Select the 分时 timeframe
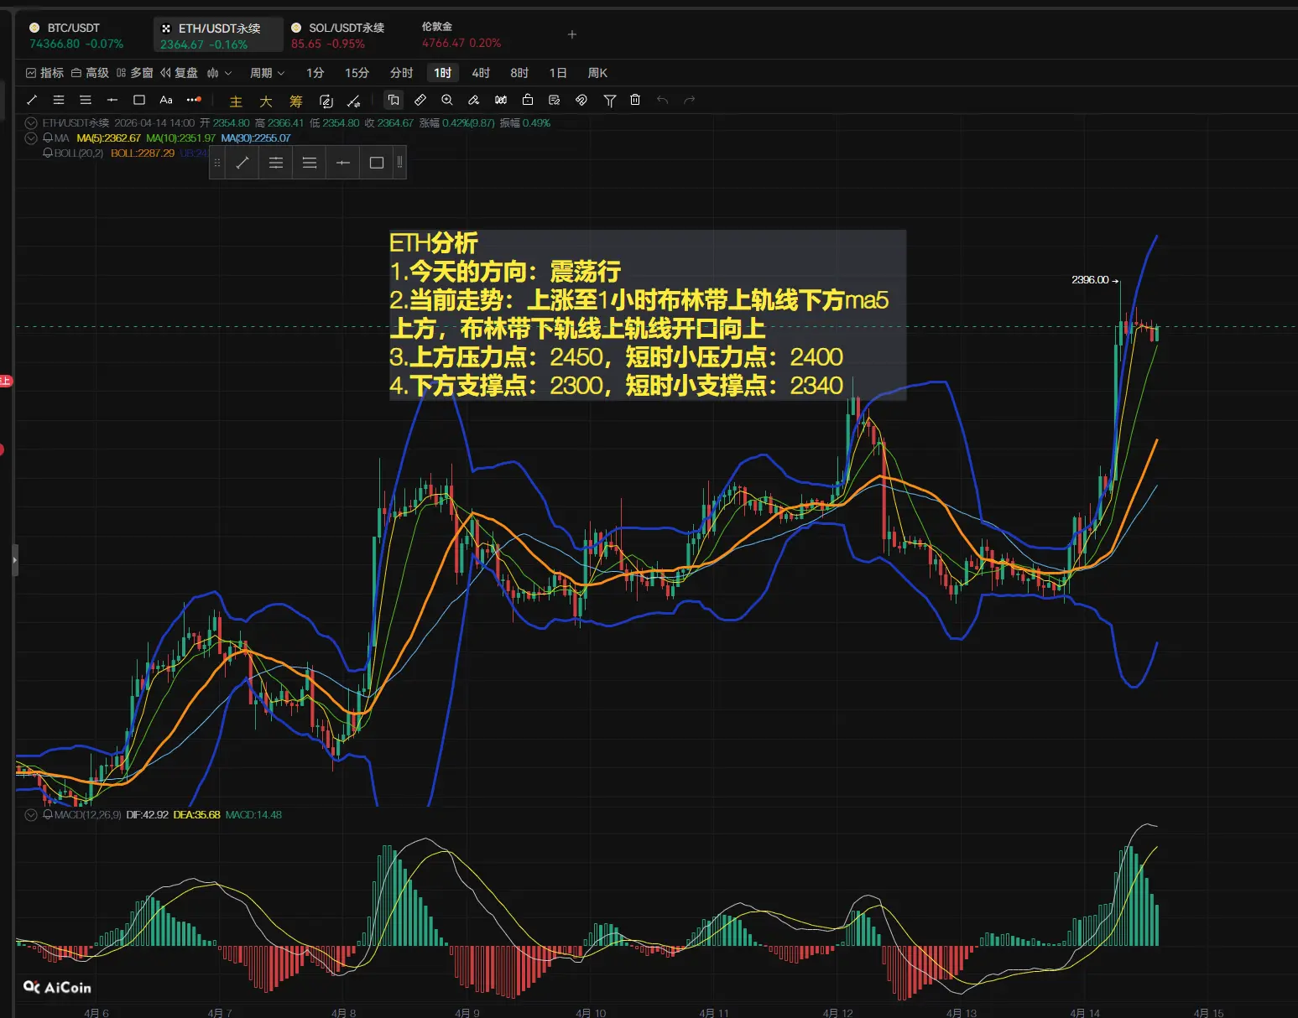The height and width of the screenshot is (1018, 1298). tap(402, 73)
